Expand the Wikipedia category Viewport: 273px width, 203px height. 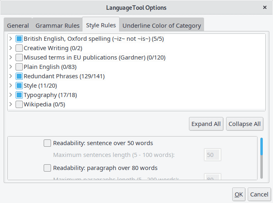pyautogui.click(x=11, y=104)
